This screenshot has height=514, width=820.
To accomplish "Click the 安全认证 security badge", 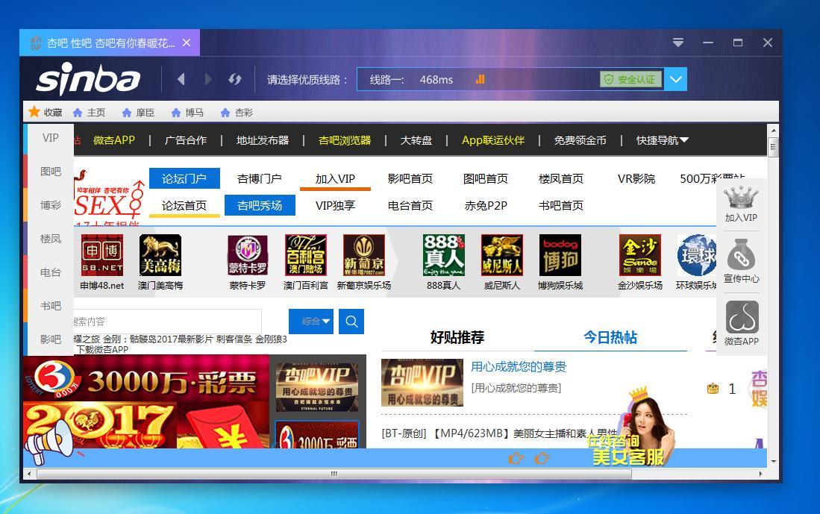I will click(x=630, y=80).
